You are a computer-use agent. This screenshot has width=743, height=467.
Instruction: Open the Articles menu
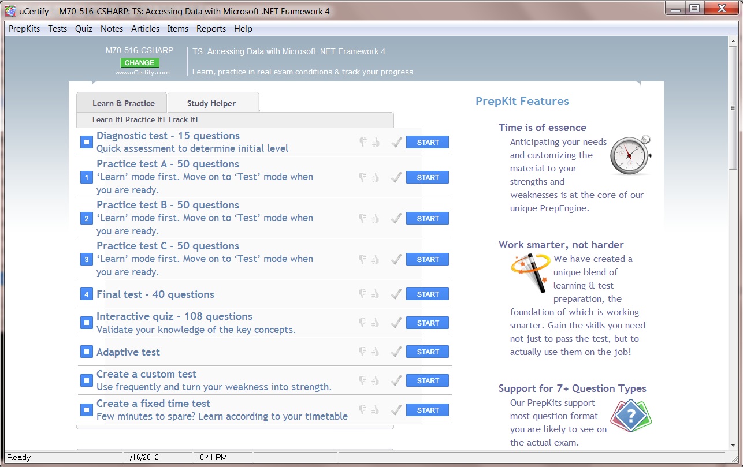(145, 28)
